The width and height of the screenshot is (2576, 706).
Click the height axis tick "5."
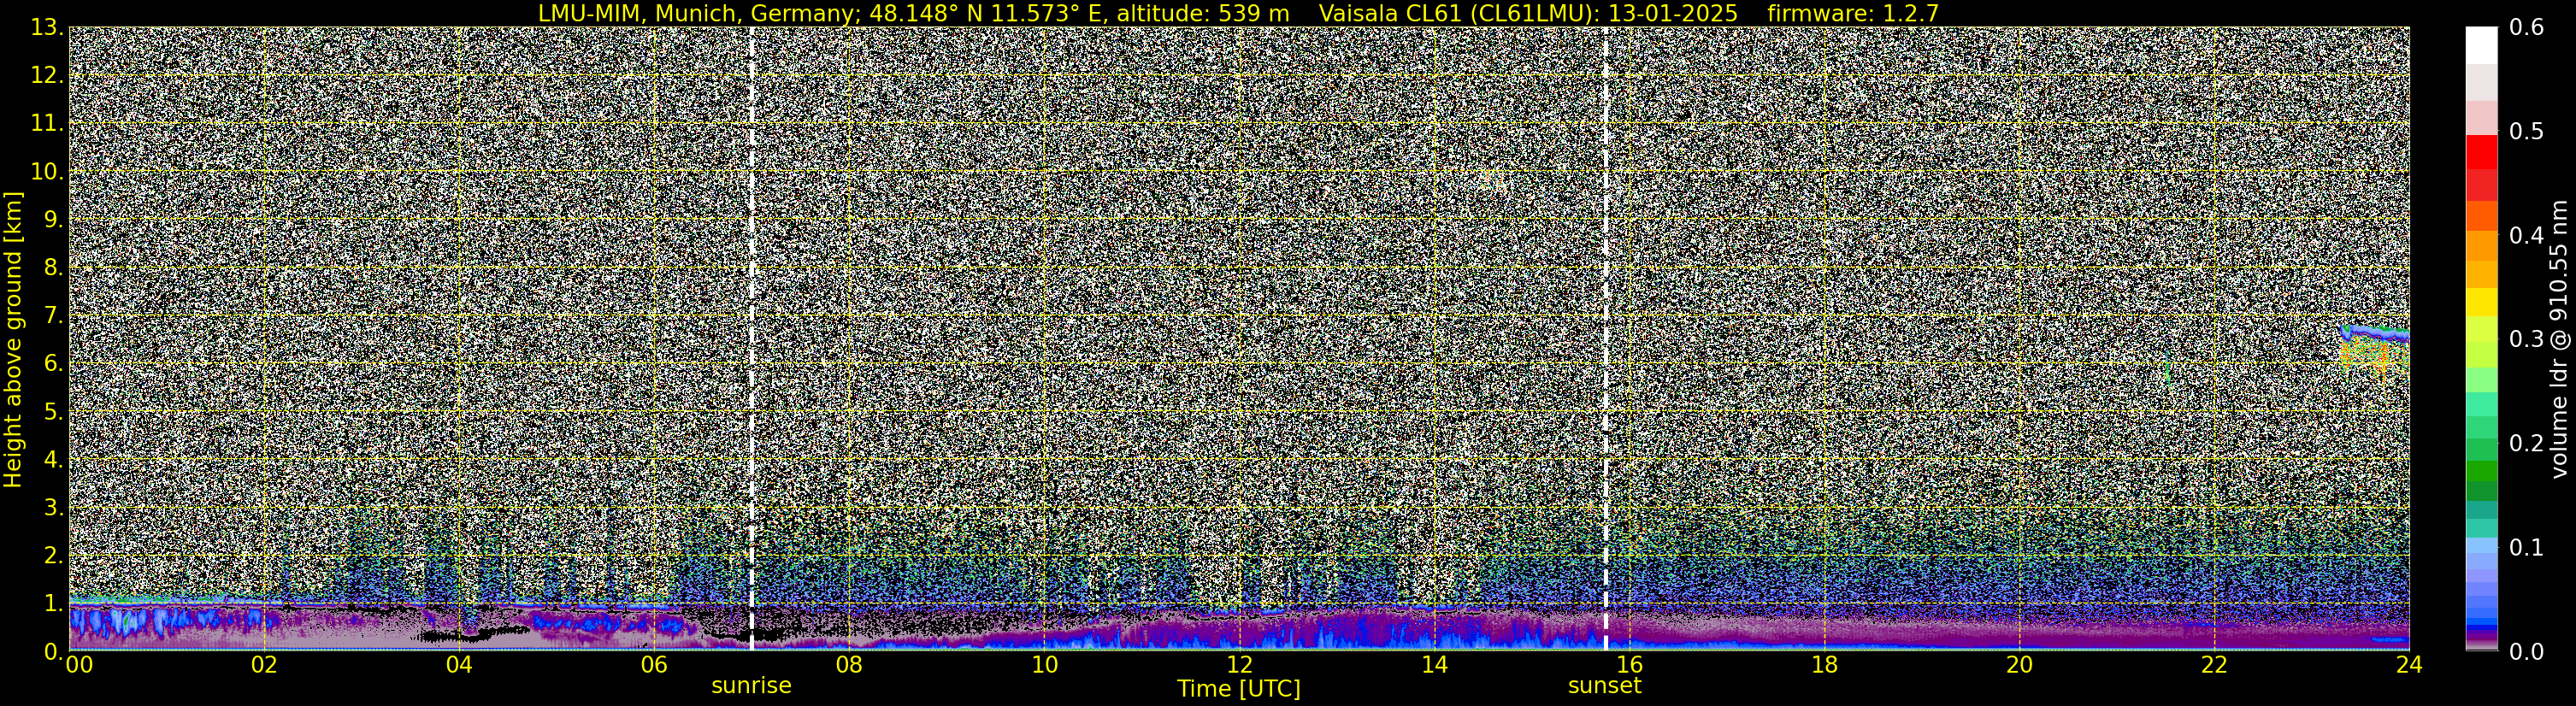click(x=53, y=412)
